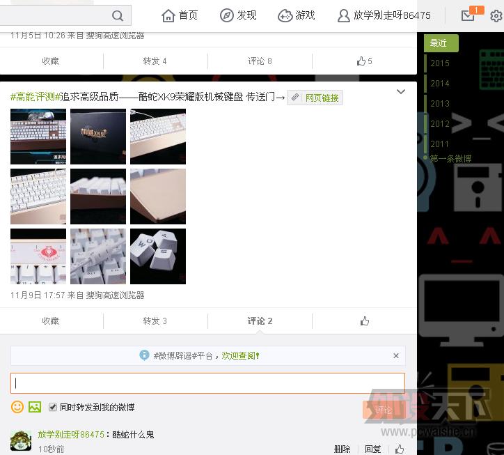Open keyboard with mouse thumbnail
This screenshot has height=455, width=504.
point(38,137)
